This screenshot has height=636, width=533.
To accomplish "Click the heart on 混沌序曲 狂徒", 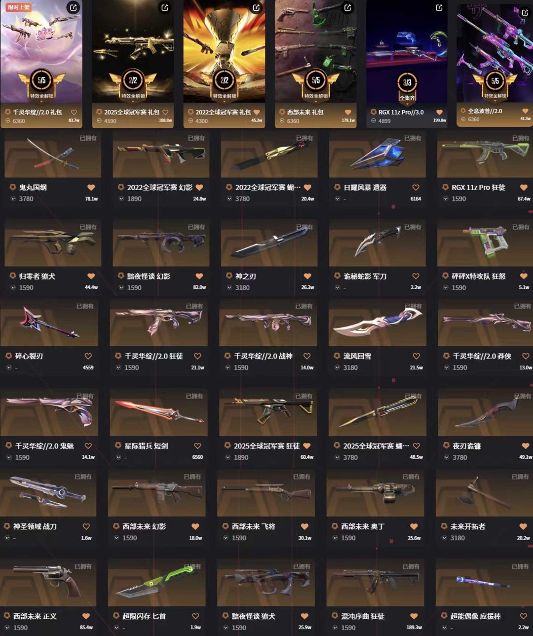I will click(x=414, y=616).
